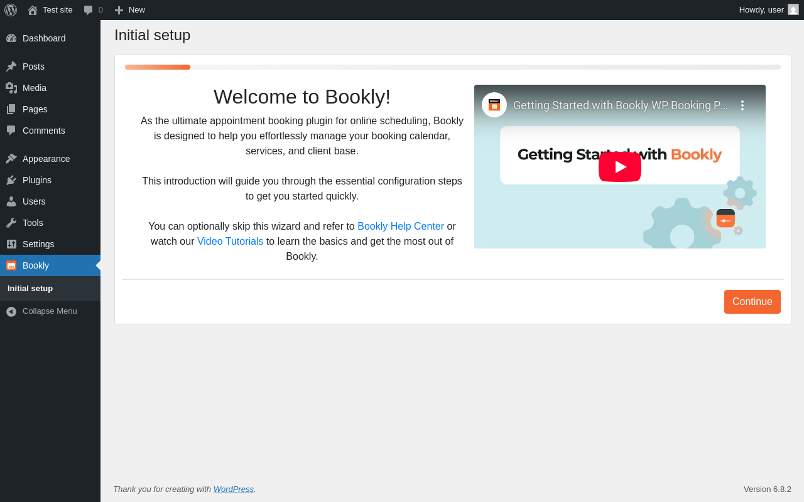Open the video title link on the player
804x502 pixels.
point(621,105)
